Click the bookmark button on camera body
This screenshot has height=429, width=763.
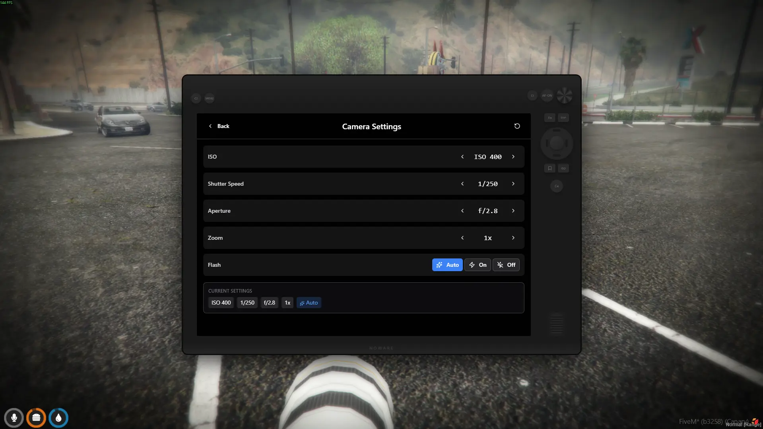tap(549, 168)
